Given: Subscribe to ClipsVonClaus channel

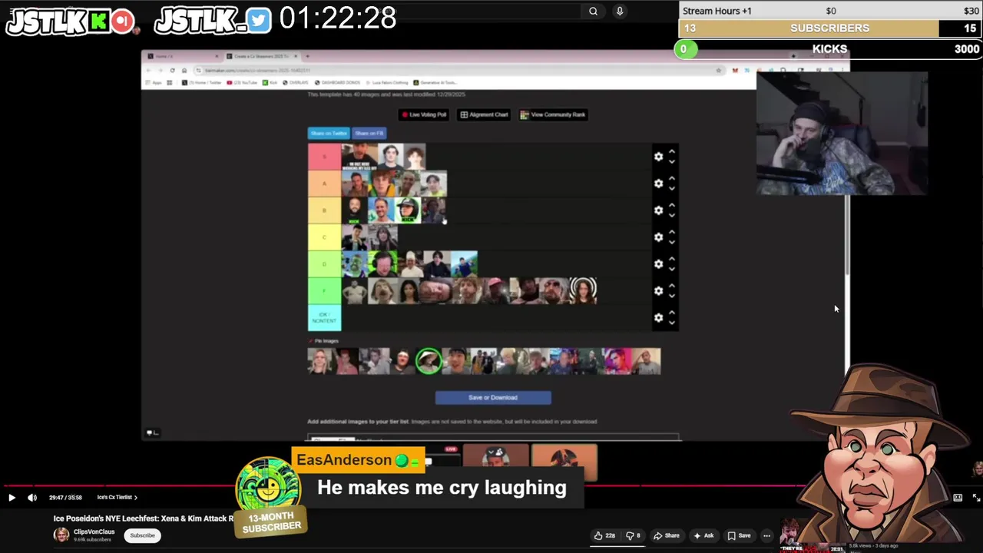Looking at the screenshot, I should 142,535.
